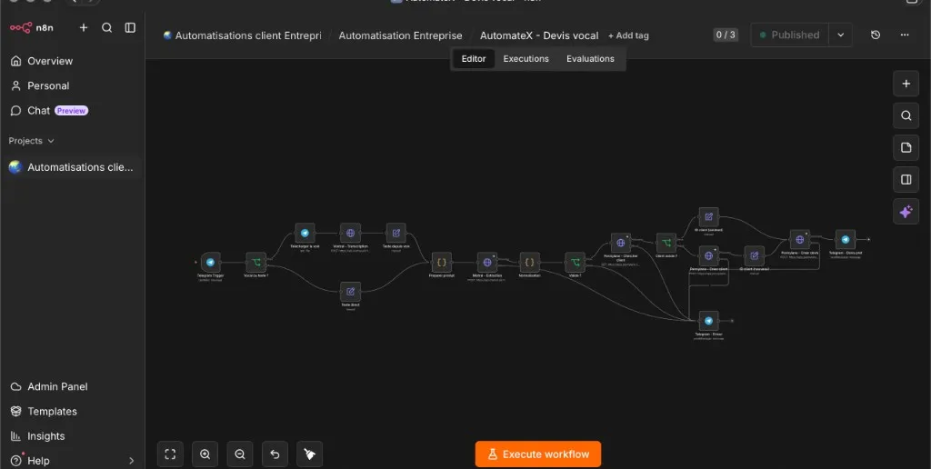The image size is (931, 469).
Task: Select the Client existe ? switch node
Action: click(666, 243)
